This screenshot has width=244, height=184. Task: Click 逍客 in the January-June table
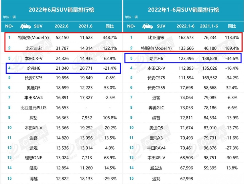point(156,98)
